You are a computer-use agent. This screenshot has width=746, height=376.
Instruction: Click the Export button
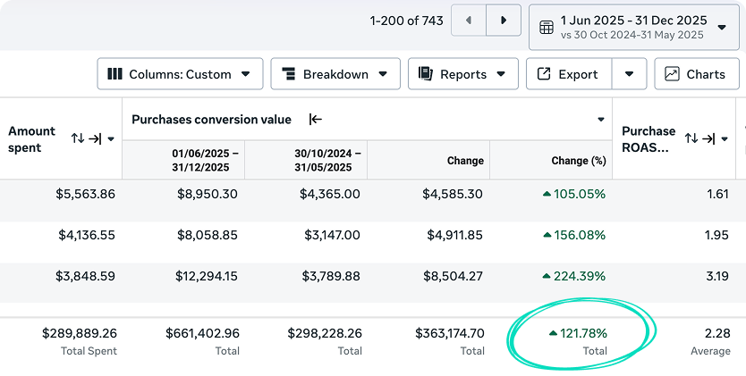click(568, 74)
